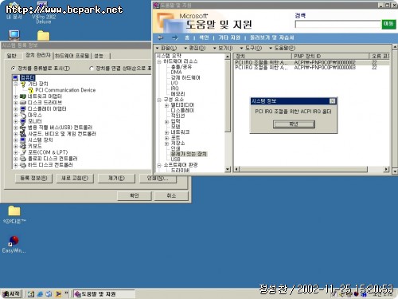This screenshot has width=398, height=299.
Task: Click the device list horizontal scrollbar right arrow
Action: click(x=386, y=169)
